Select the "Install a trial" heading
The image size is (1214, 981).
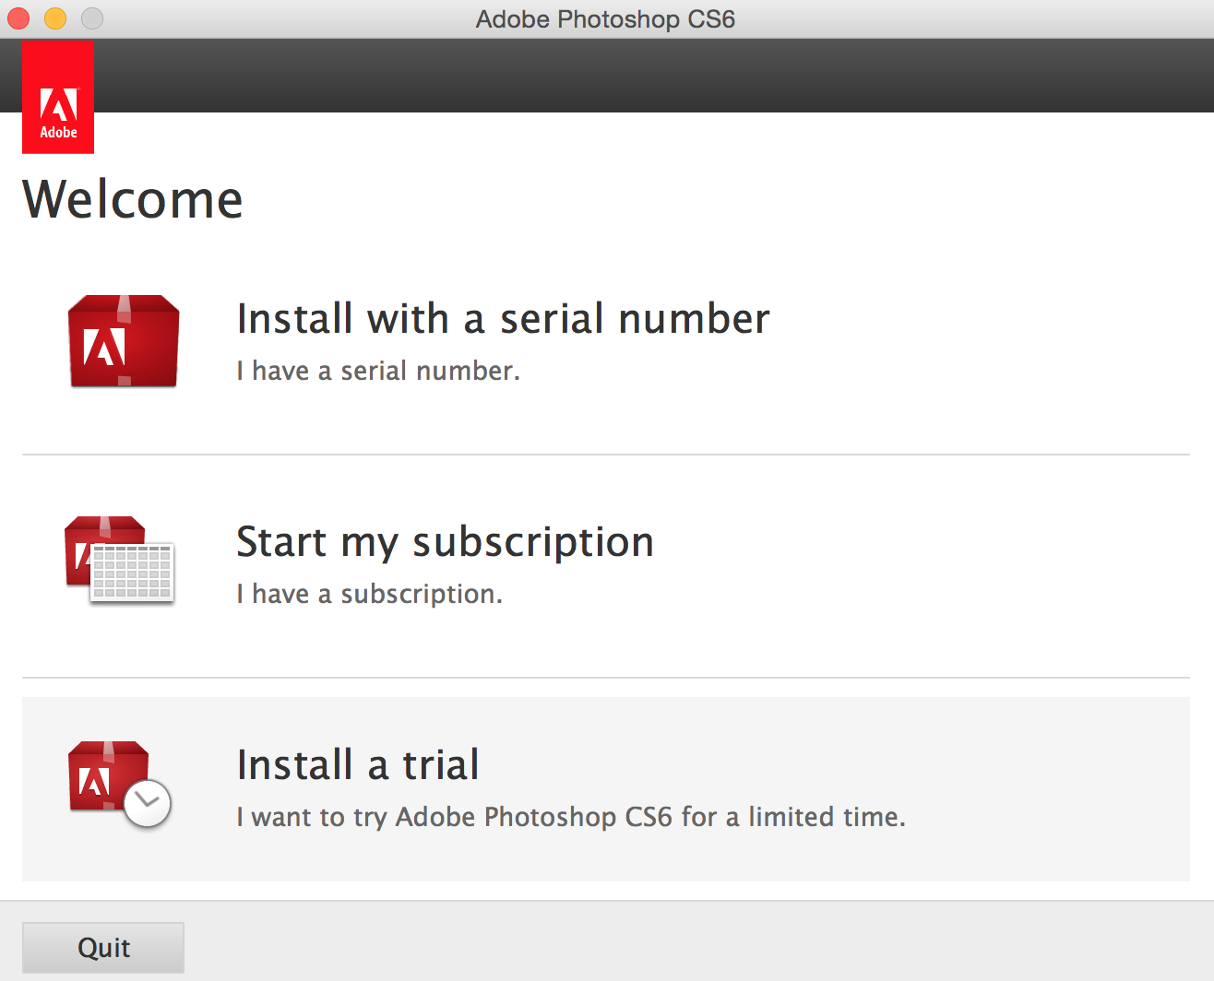[x=358, y=765]
